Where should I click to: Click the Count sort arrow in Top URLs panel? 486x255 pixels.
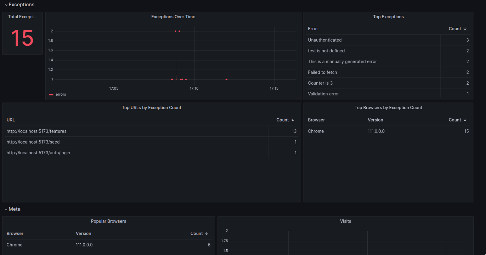[293, 120]
